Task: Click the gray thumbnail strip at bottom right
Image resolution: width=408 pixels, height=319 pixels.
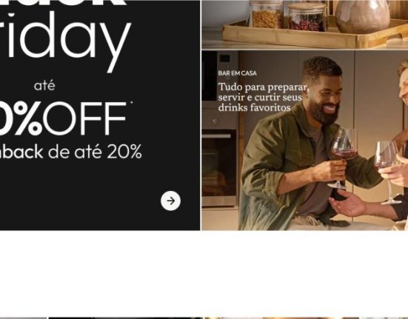Action: 384,318
